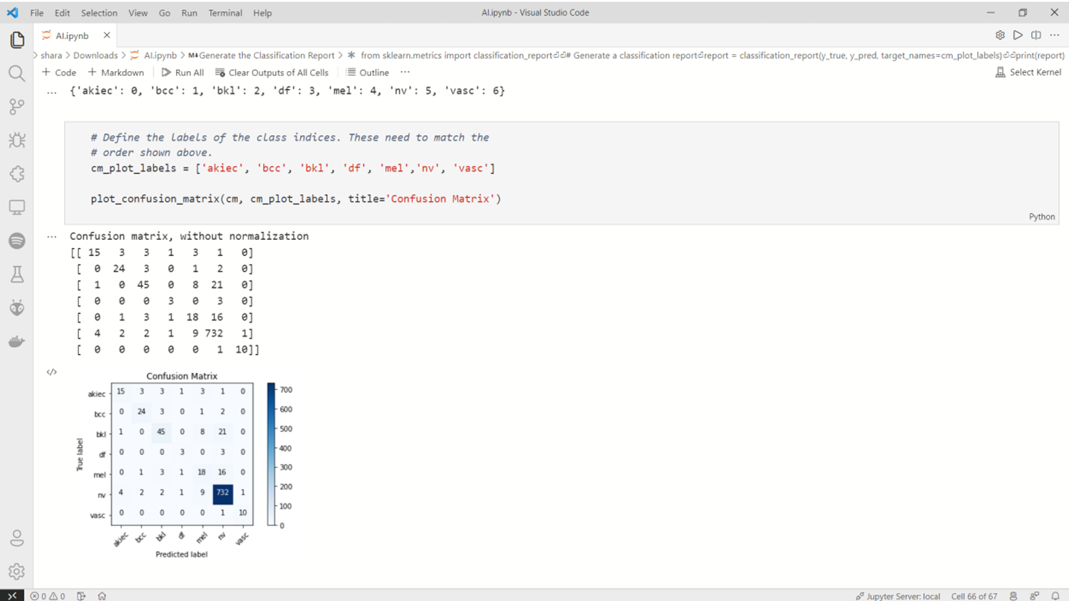Open the Manage gear in activity bar
The image size is (1069, 601).
(x=17, y=571)
